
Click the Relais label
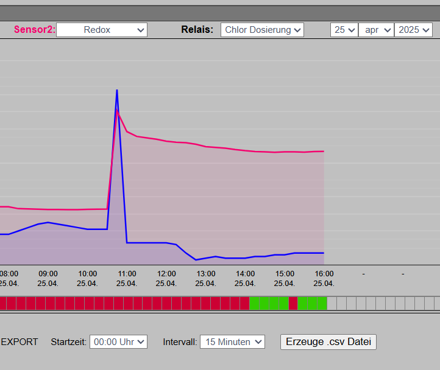[197, 29]
